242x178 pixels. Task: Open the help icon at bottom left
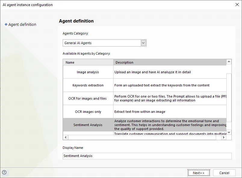(x=4, y=172)
